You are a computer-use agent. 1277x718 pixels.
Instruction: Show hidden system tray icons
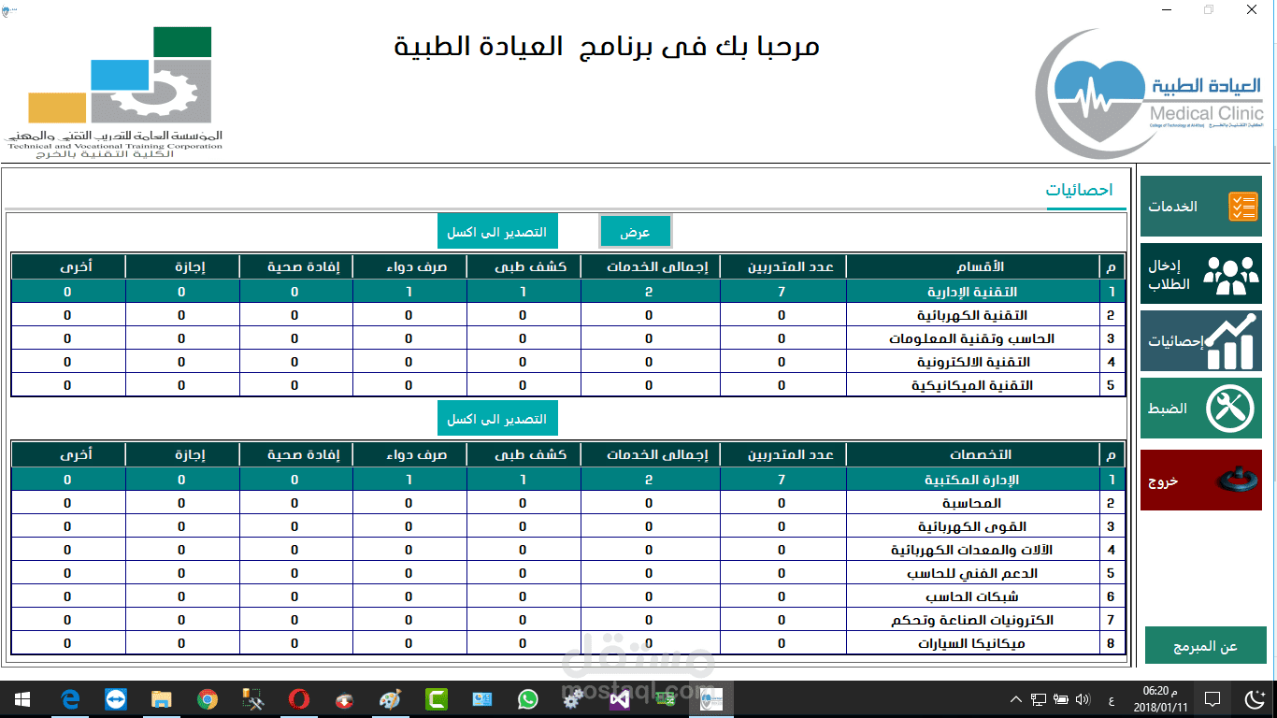(1016, 699)
